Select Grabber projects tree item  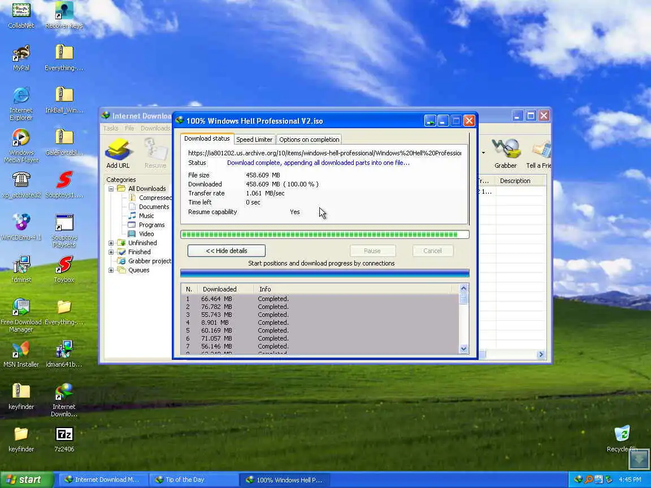click(x=145, y=262)
